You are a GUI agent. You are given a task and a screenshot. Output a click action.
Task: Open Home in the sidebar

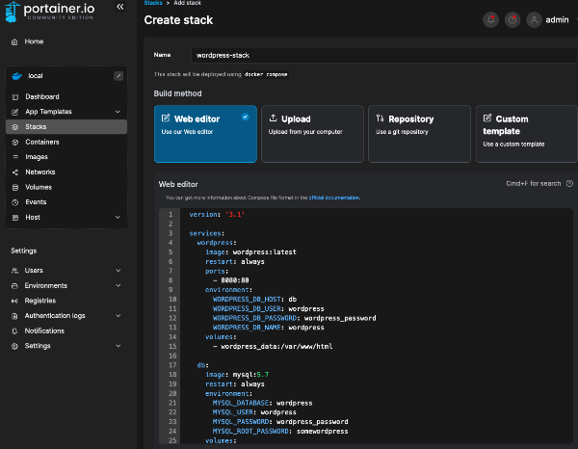click(34, 41)
